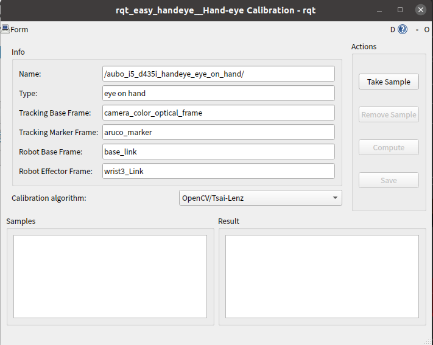Click the Save button in Actions
The width and height of the screenshot is (433, 345).
389,180
